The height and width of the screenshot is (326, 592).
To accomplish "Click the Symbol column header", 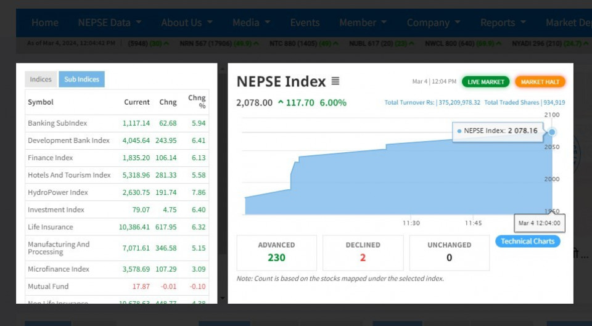I will point(41,102).
